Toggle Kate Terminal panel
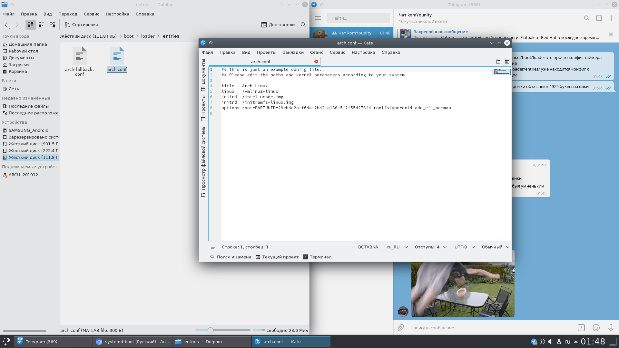Image resolution: width=619 pixels, height=348 pixels. click(x=317, y=257)
